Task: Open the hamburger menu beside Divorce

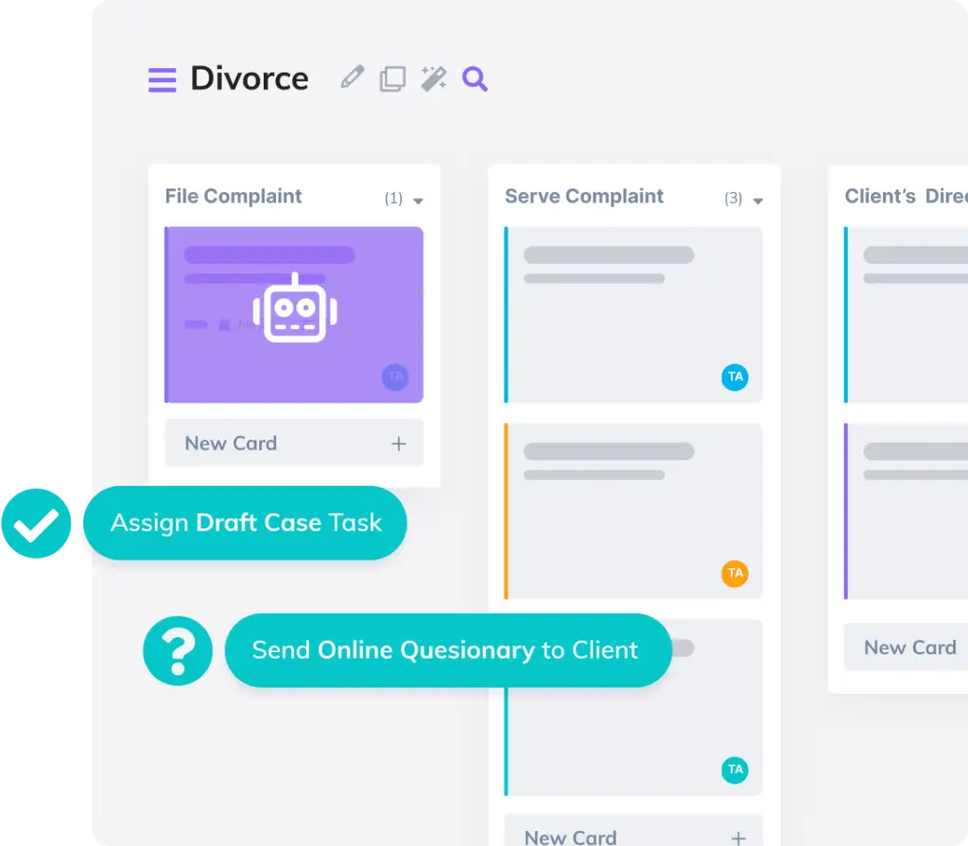Action: click(x=163, y=79)
